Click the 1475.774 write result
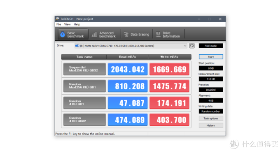The width and height of the screenshot is (280, 151). [169, 86]
